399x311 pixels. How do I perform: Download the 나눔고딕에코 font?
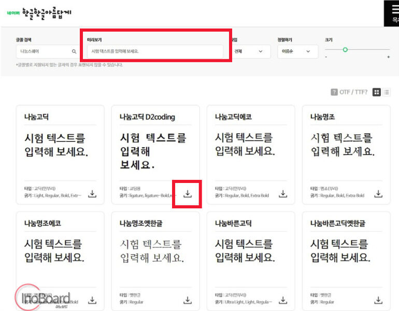(283, 194)
